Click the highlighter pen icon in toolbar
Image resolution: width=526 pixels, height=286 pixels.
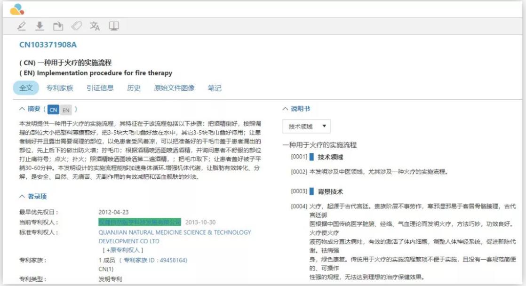click(22, 26)
